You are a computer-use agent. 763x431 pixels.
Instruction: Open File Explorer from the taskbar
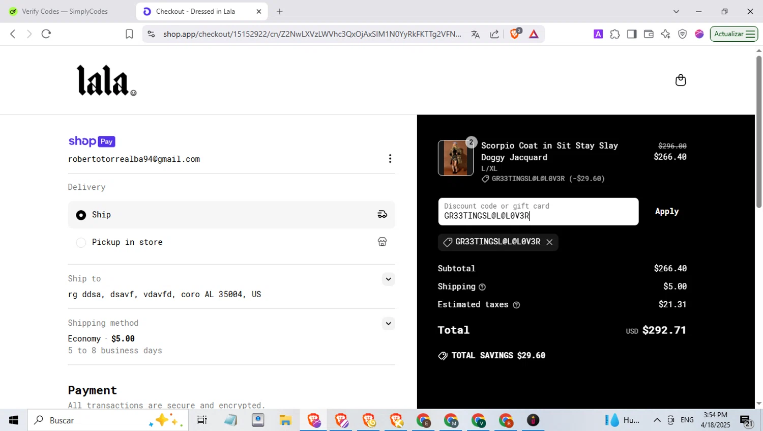tap(285, 420)
